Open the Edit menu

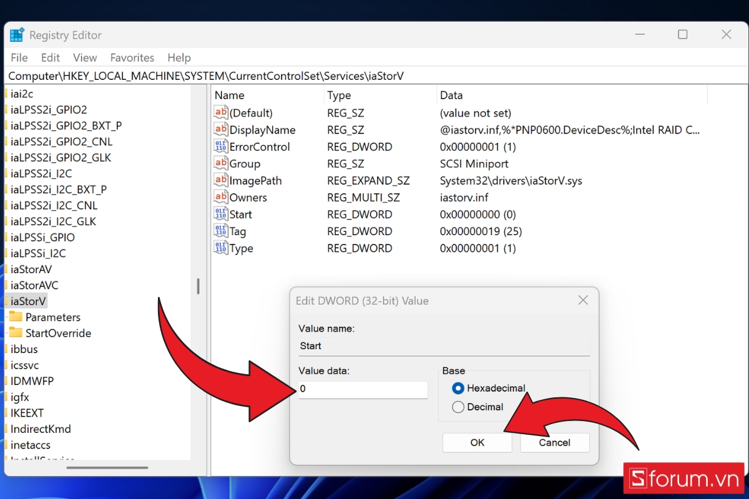coord(51,57)
